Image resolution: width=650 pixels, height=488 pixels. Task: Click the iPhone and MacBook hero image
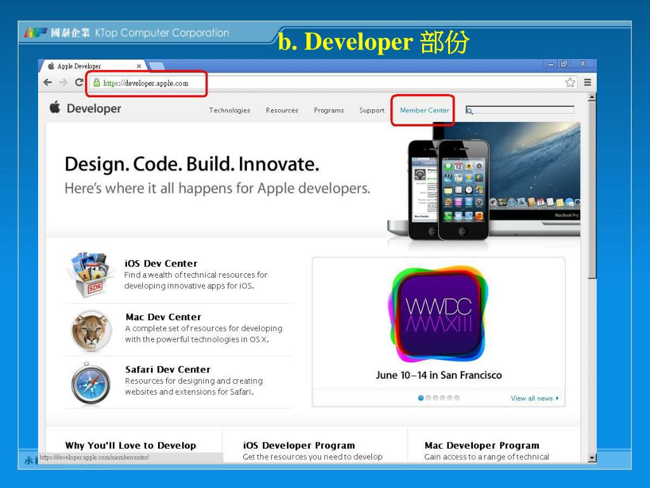tap(483, 181)
